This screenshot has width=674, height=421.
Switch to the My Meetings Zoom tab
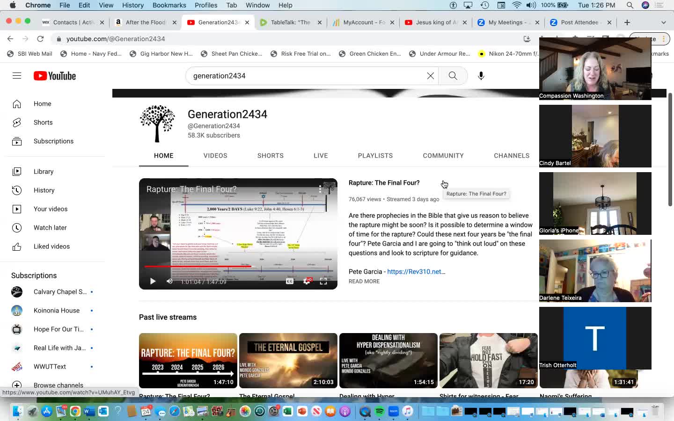pos(508,22)
